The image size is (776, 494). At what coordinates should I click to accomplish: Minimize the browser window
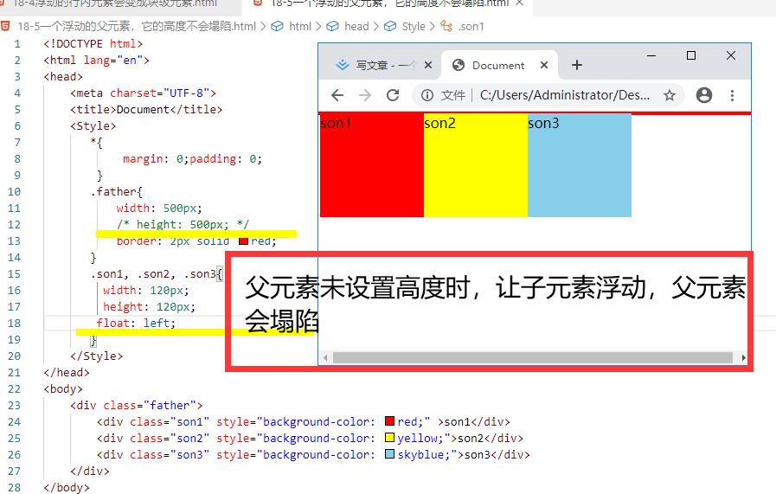(x=651, y=55)
